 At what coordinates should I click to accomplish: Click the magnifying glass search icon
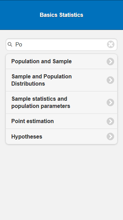10,44
